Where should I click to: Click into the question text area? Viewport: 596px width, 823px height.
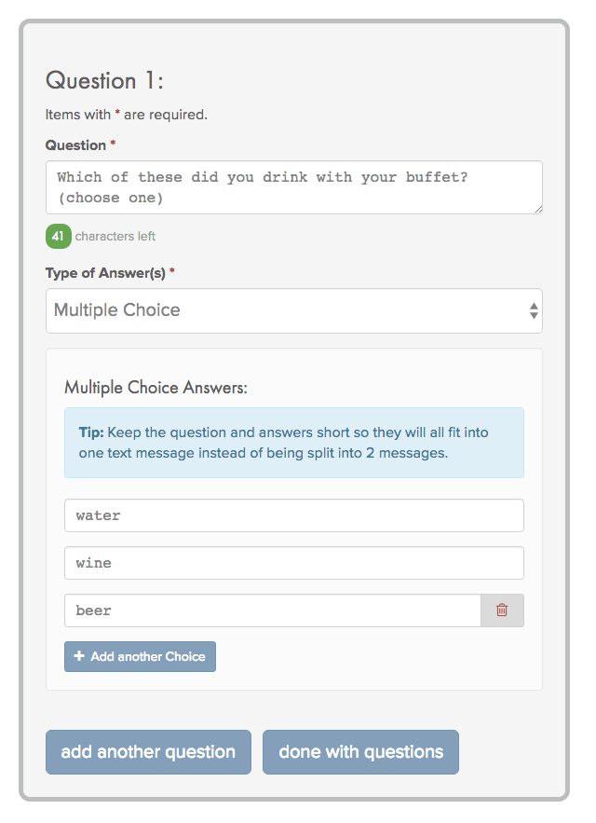pyautogui.click(x=293, y=187)
